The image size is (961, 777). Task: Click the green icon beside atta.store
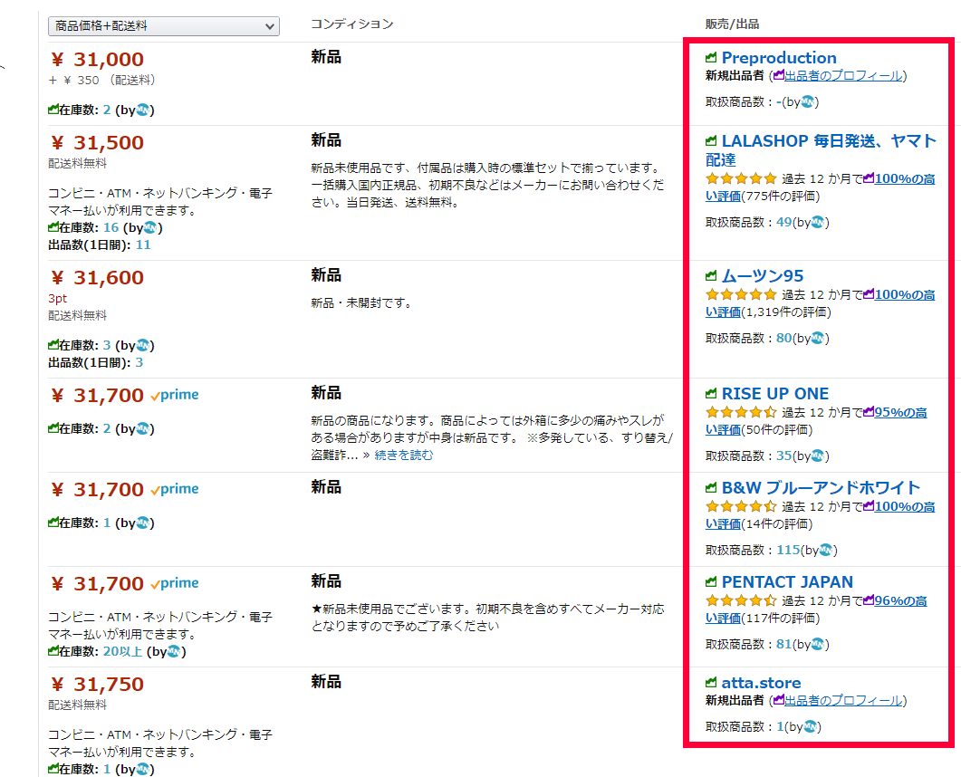point(711,683)
